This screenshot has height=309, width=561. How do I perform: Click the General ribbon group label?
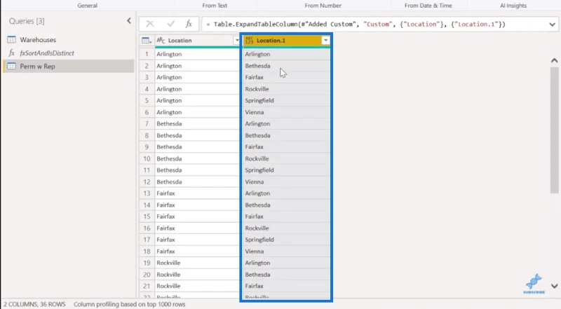coord(87,6)
